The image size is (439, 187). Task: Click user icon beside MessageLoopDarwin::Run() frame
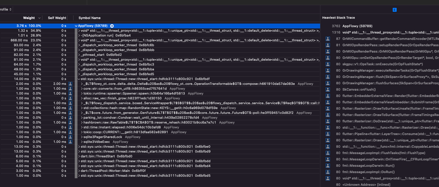point(328,166)
